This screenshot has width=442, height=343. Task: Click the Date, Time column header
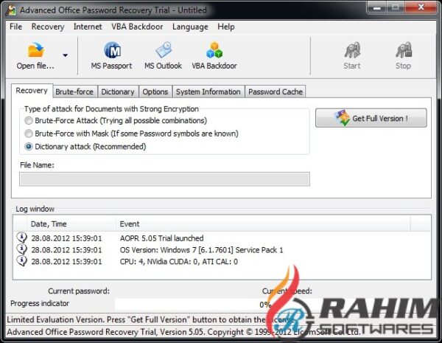click(71, 224)
